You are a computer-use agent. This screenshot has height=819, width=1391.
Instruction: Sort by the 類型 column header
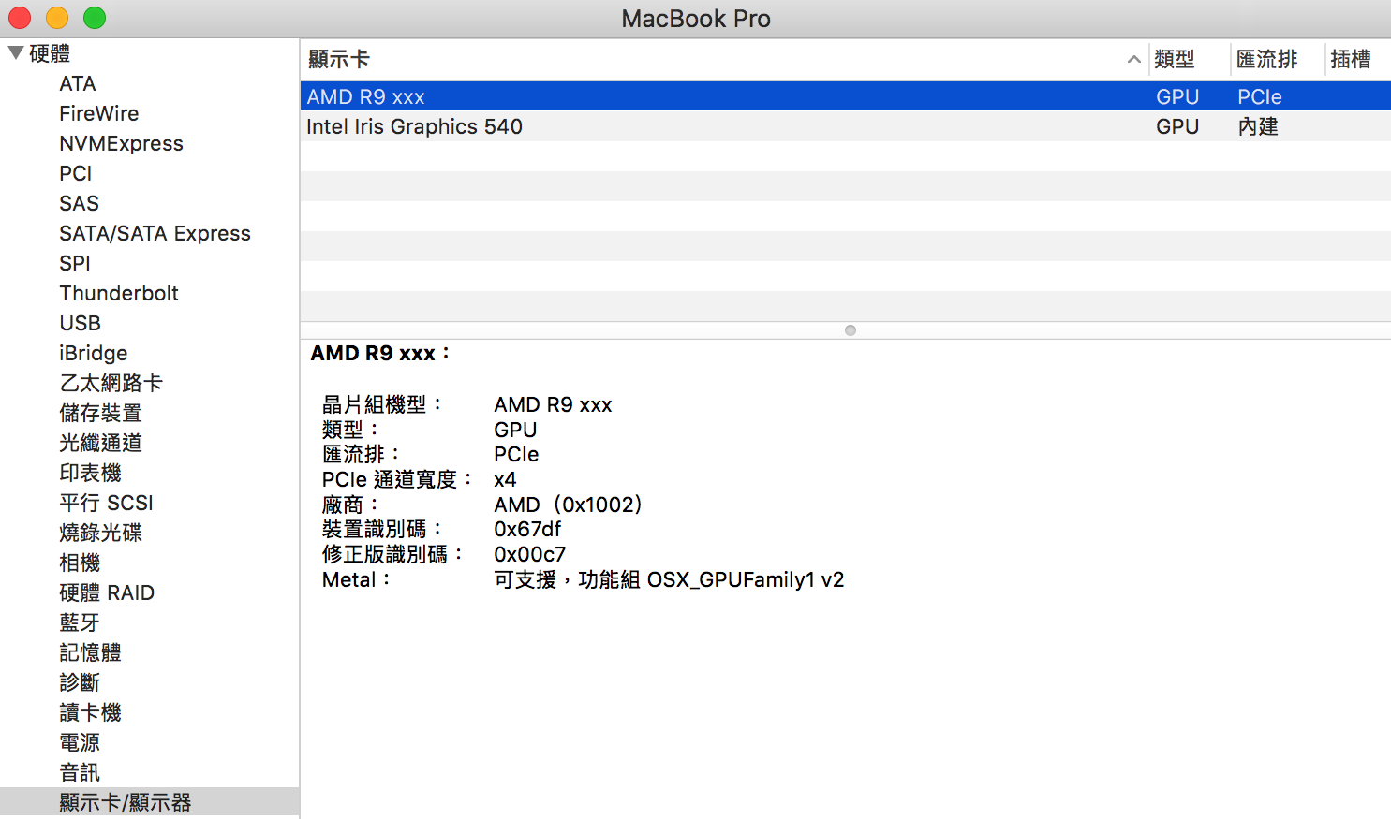pos(1175,60)
